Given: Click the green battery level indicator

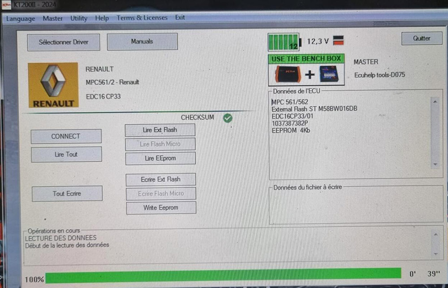Looking at the screenshot, I should point(284,42).
